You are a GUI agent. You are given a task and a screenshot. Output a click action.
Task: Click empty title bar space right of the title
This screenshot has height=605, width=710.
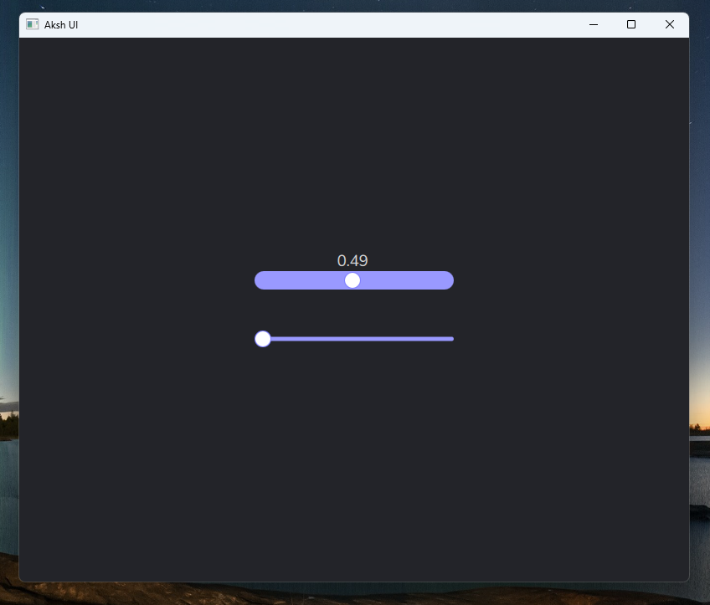335,25
